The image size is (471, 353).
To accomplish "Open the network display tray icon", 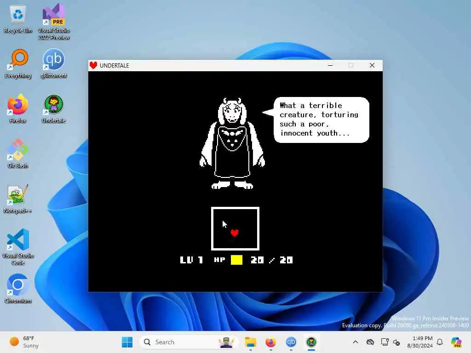I will (x=385, y=342).
